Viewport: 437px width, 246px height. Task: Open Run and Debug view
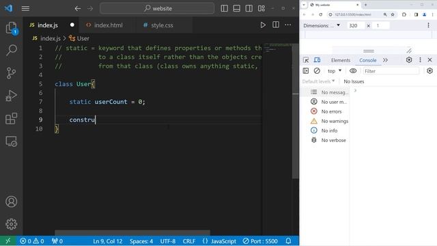12,96
